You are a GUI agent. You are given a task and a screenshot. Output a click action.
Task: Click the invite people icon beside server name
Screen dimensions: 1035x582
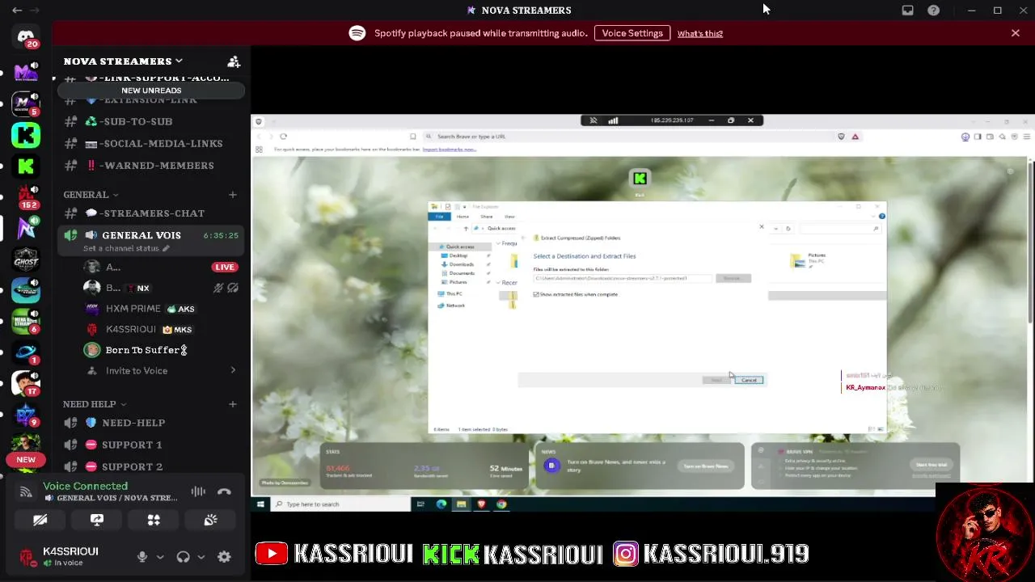[234, 61]
